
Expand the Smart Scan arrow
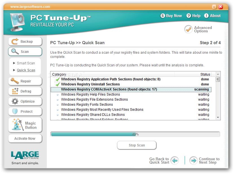coord(14,63)
